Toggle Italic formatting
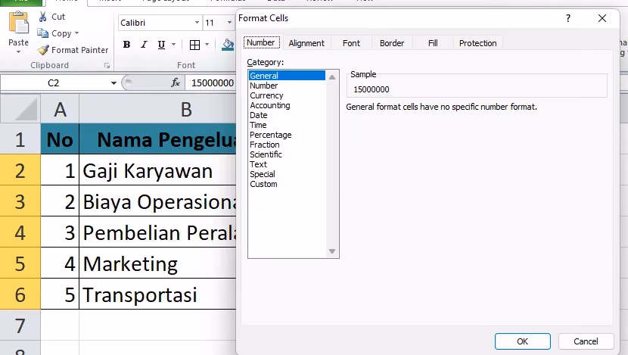This screenshot has height=355, width=628. [x=144, y=45]
